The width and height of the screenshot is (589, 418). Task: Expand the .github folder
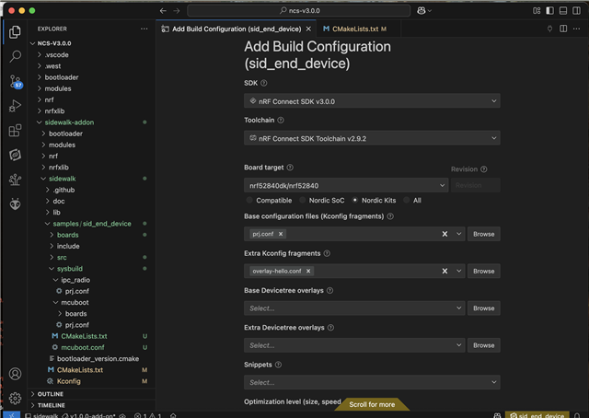click(x=64, y=191)
